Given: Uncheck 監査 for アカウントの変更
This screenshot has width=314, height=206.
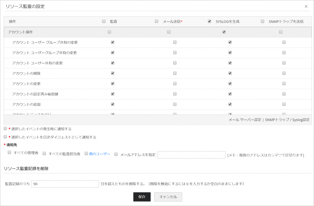Looking at the screenshot, I should [113, 84].
